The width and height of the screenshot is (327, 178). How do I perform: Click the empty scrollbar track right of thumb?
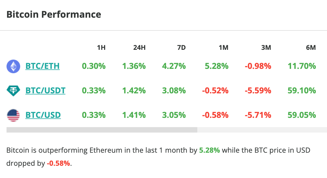262,130
